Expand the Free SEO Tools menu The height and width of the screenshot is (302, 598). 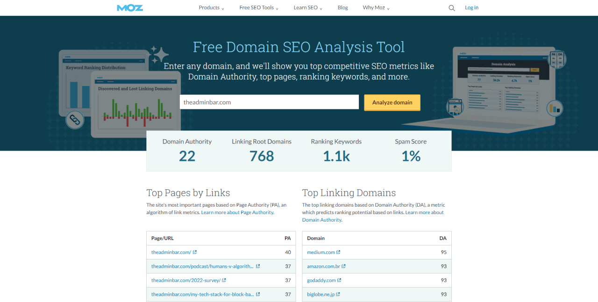[259, 7]
